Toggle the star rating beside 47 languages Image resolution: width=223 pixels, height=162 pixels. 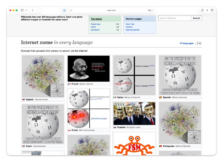(198, 43)
